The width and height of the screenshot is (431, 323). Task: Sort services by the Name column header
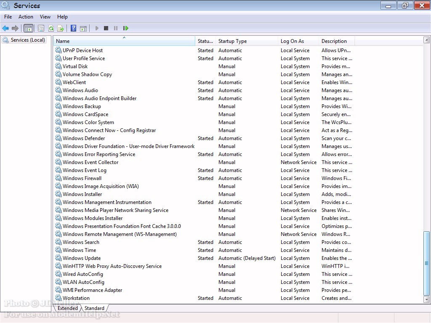[x=124, y=41]
